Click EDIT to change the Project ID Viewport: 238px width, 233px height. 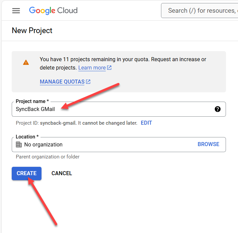(x=146, y=123)
